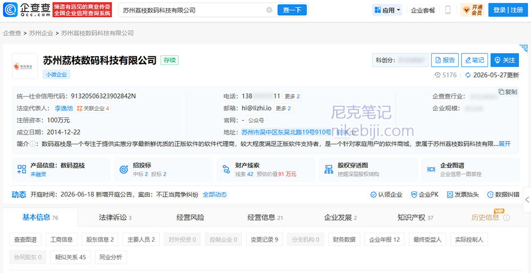Screen dimensions: 531x273
Task: Click the info icon beside 简介
Action: click(x=32, y=144)
